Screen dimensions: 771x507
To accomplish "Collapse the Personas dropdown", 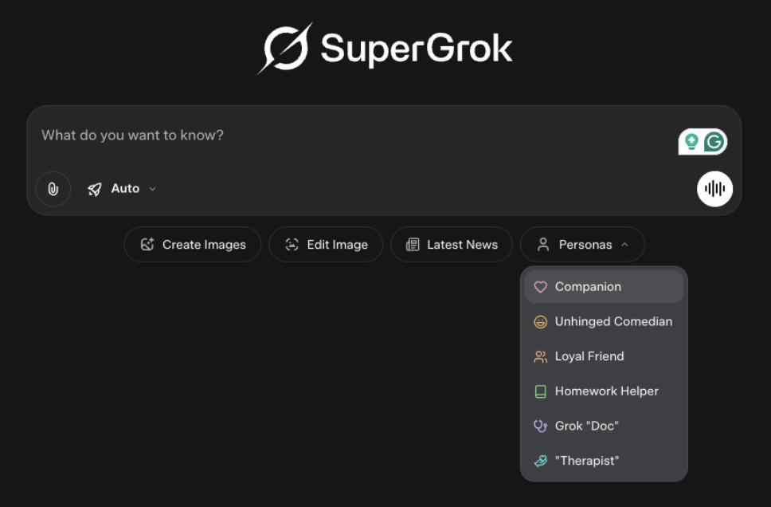I will pos(582,245).
